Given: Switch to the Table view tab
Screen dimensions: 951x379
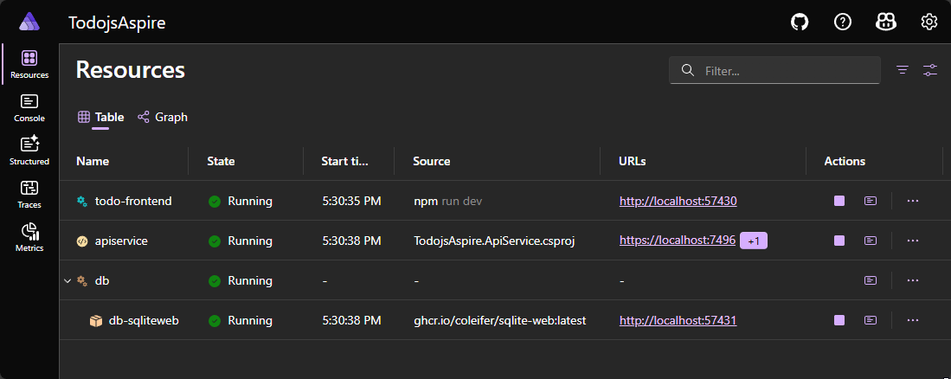Looking at the screenshot, I should (101, 117).
